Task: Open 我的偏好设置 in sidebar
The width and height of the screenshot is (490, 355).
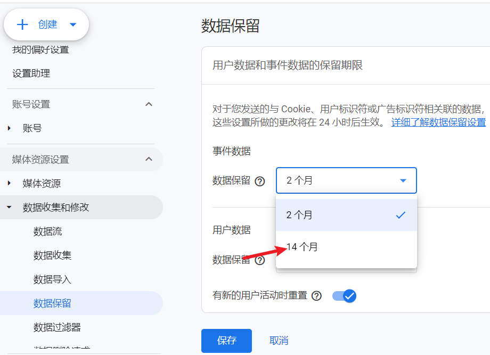Action: tap(40, 49)
